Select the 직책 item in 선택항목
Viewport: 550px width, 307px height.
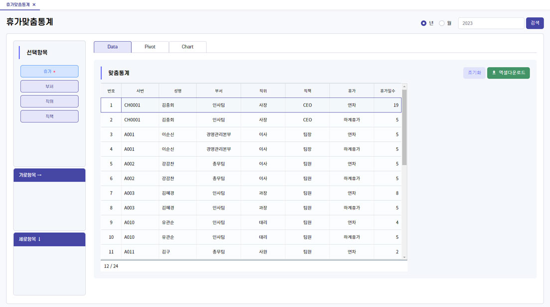click(x=49, y=116)
